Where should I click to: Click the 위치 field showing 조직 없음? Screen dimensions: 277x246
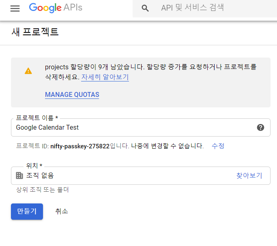[x=141, y=175]
